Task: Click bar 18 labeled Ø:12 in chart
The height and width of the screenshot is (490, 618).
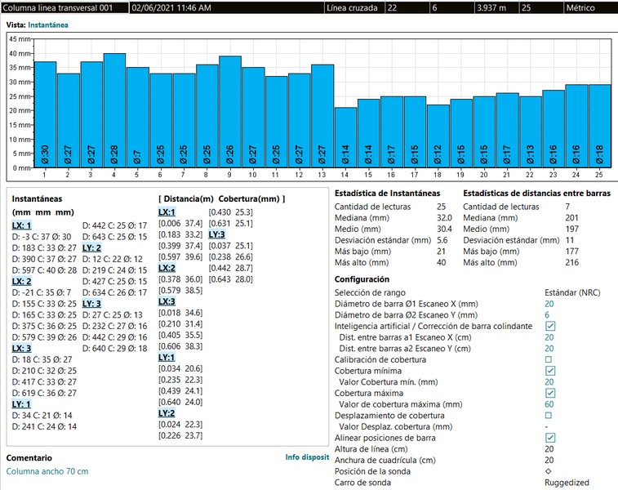Action: 438,136
